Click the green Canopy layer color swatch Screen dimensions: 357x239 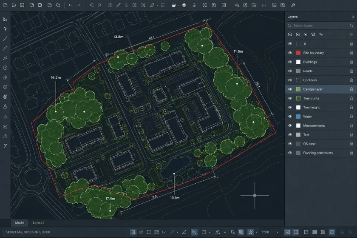pyautogui.click(x=298, y=89)
